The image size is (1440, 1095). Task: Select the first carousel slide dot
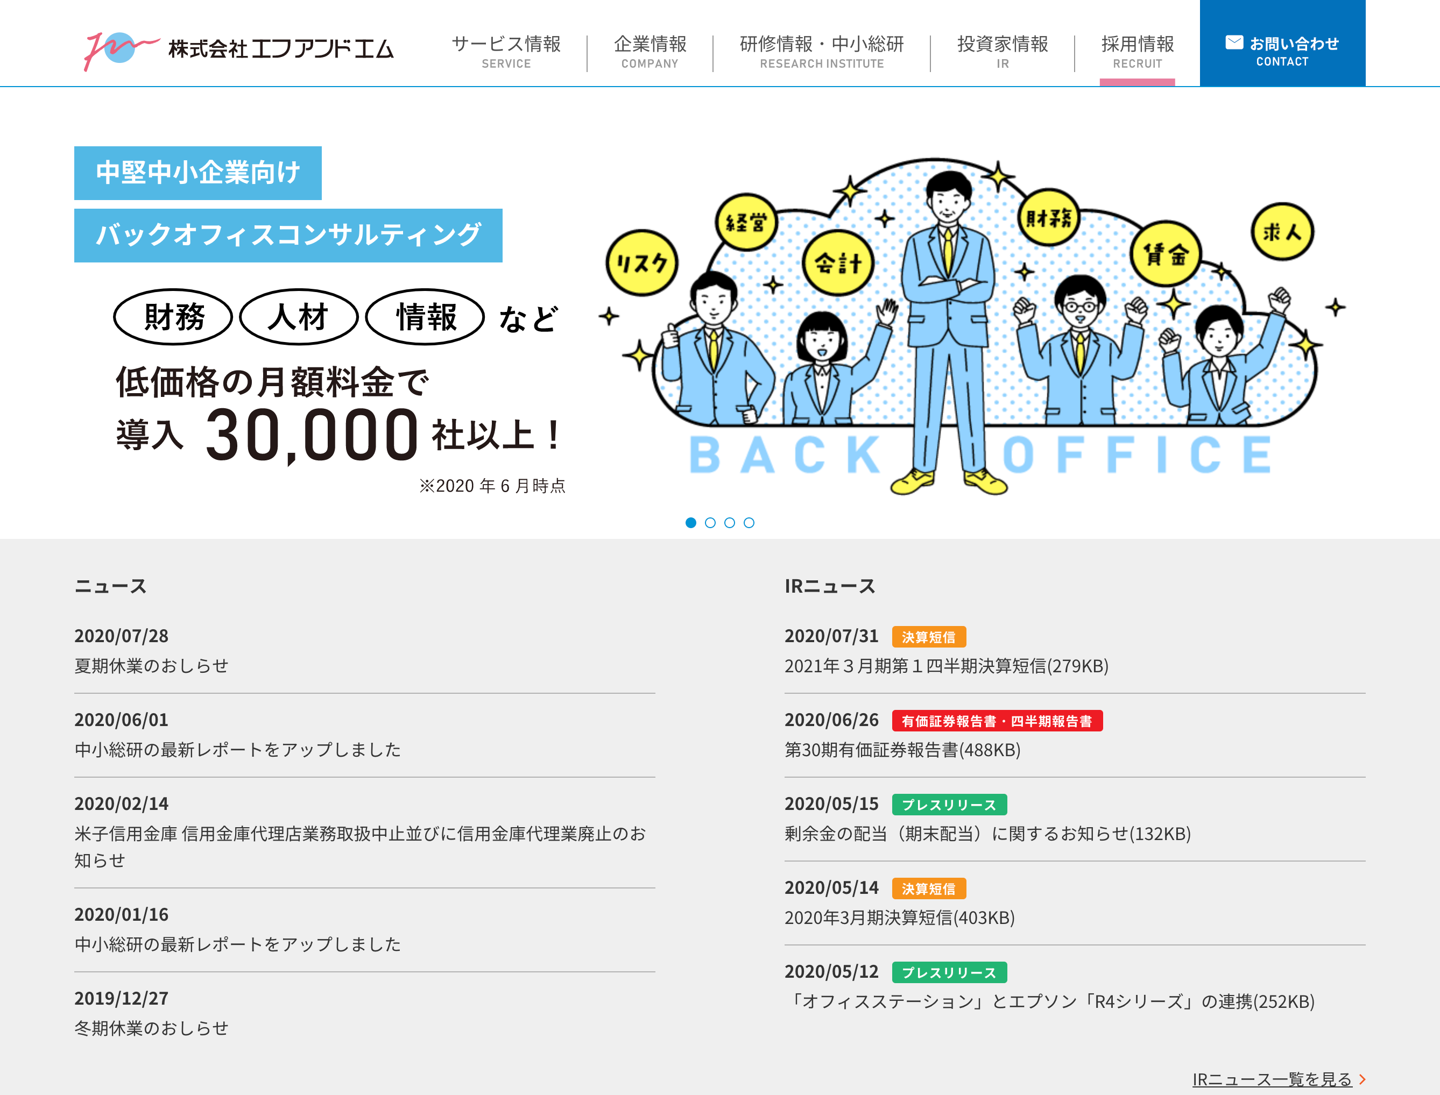point(690,523)
